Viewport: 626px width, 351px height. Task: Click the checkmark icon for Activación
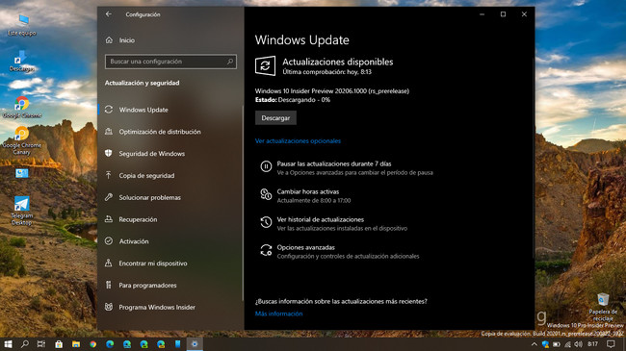tap(108, 241)
